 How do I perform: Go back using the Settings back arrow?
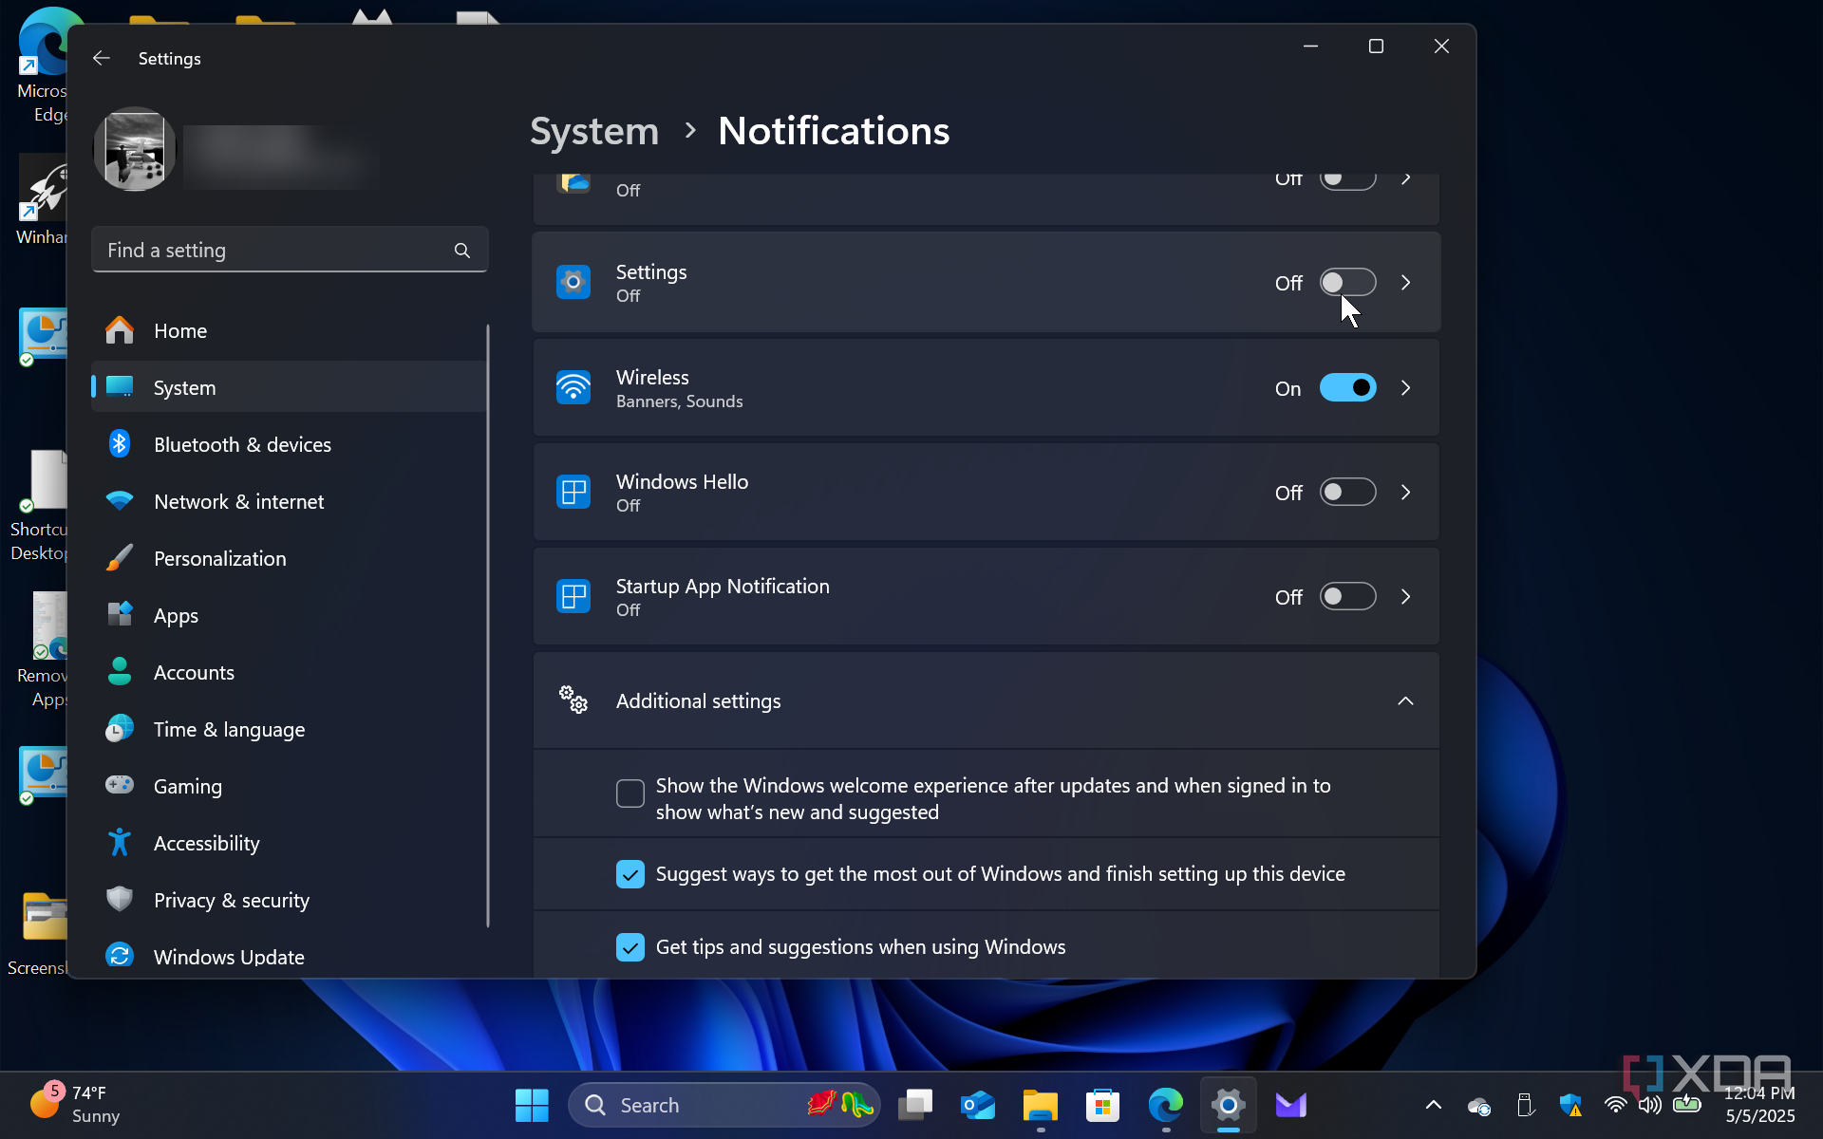(x=102, y=59)
